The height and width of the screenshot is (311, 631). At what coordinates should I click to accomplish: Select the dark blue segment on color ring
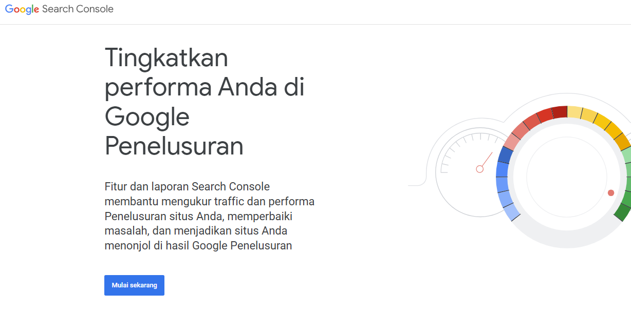[506, 155]
